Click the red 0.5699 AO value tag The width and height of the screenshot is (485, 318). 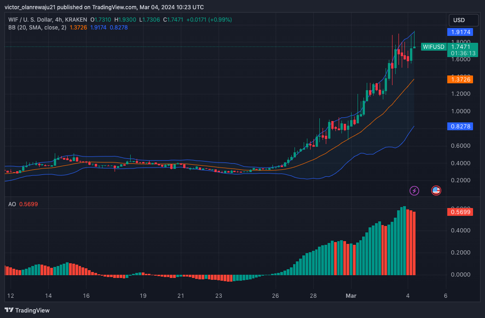[460, 212]
